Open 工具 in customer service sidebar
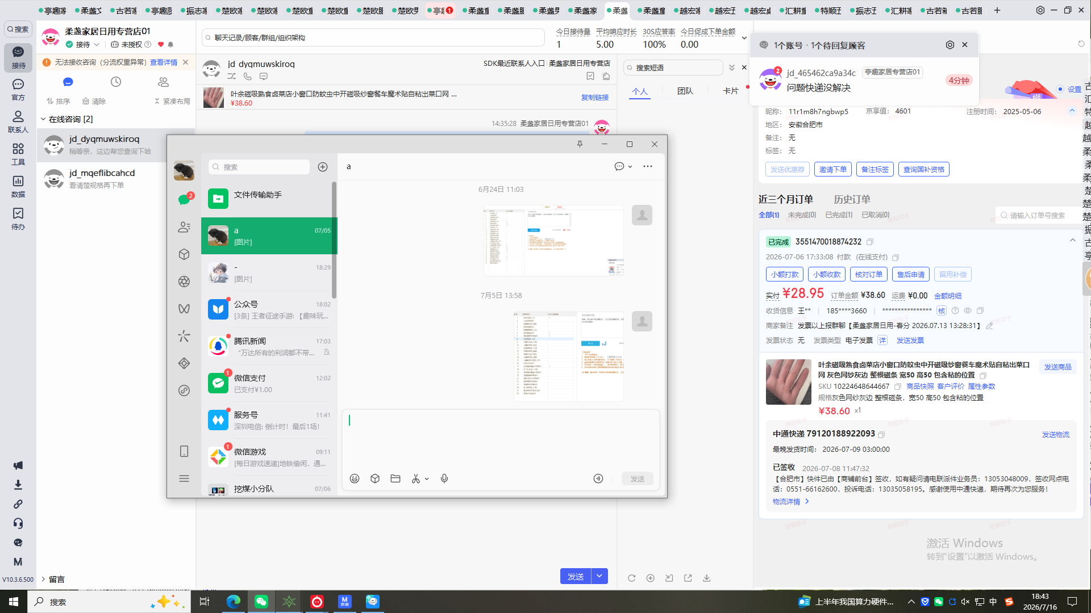 tap(18, 154)
